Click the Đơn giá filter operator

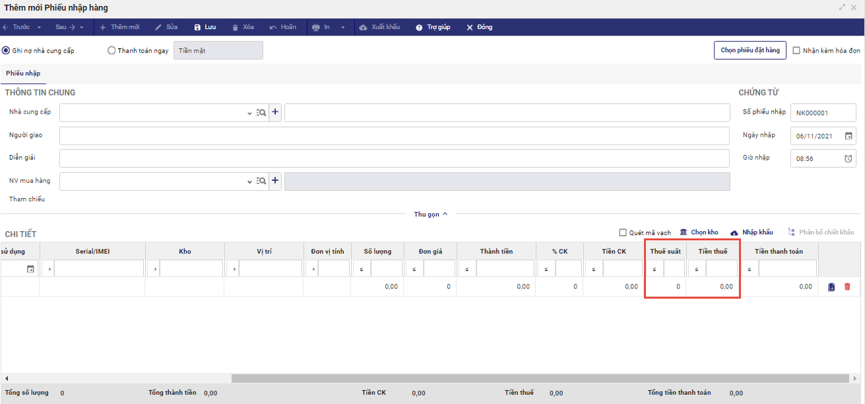coord(414,269)
